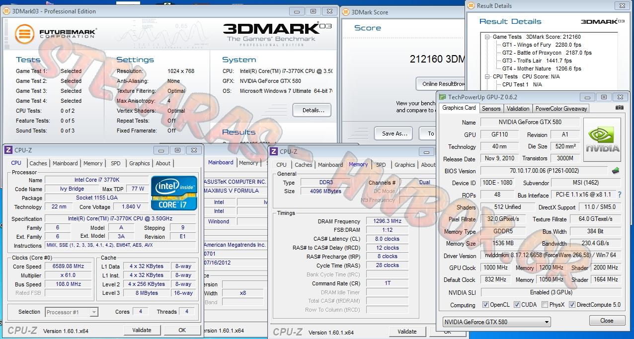Click the GPU Clock value 1000 MHz
This screenshot has width=634, height=339.
click(x=495, y=268)
